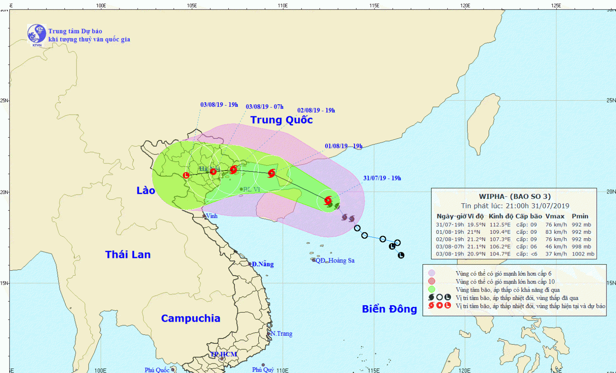The height and width of the screenshot is (373, 616).
Task: Click the Phú Quý island dot
Action: 263,365
